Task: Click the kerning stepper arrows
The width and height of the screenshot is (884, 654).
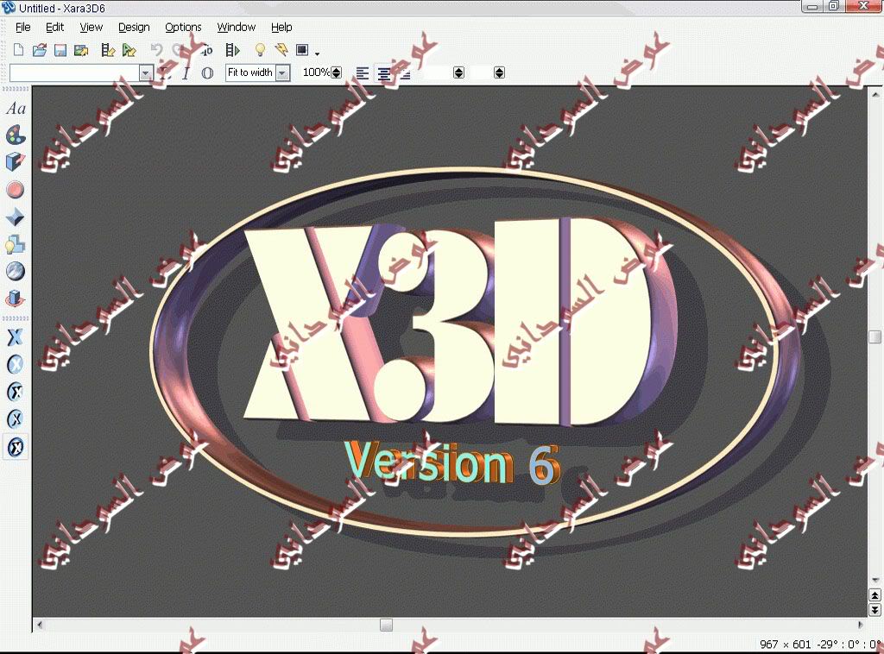Action: (459, 72)
